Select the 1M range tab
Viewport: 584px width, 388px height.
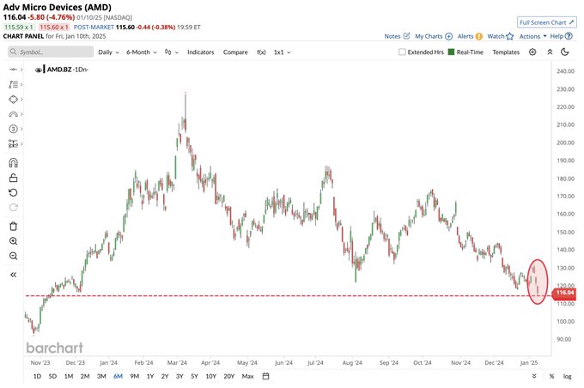click(x=69, y=376)
